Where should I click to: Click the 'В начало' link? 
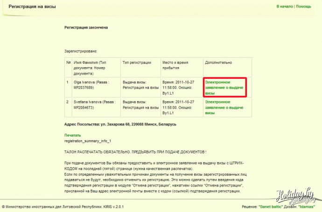pyautogui.click(x=284, y=7)
